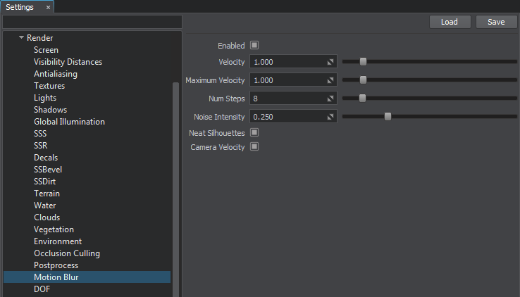Click the Noise Intensity field arrow icon

[x=330, y=116]
